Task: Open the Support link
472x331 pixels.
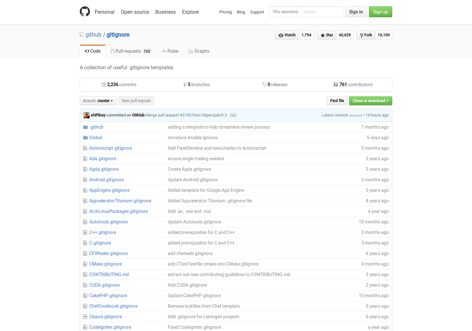Action: click(x=257, y=12)
